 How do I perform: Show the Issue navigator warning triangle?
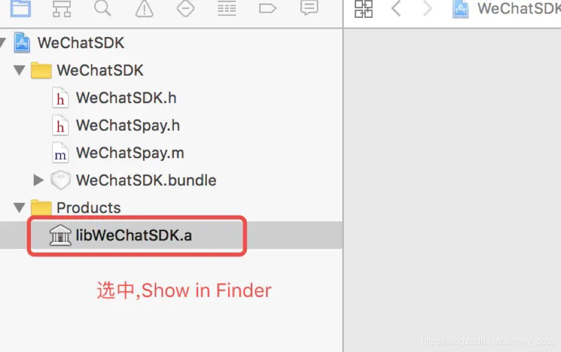[144, 8]
